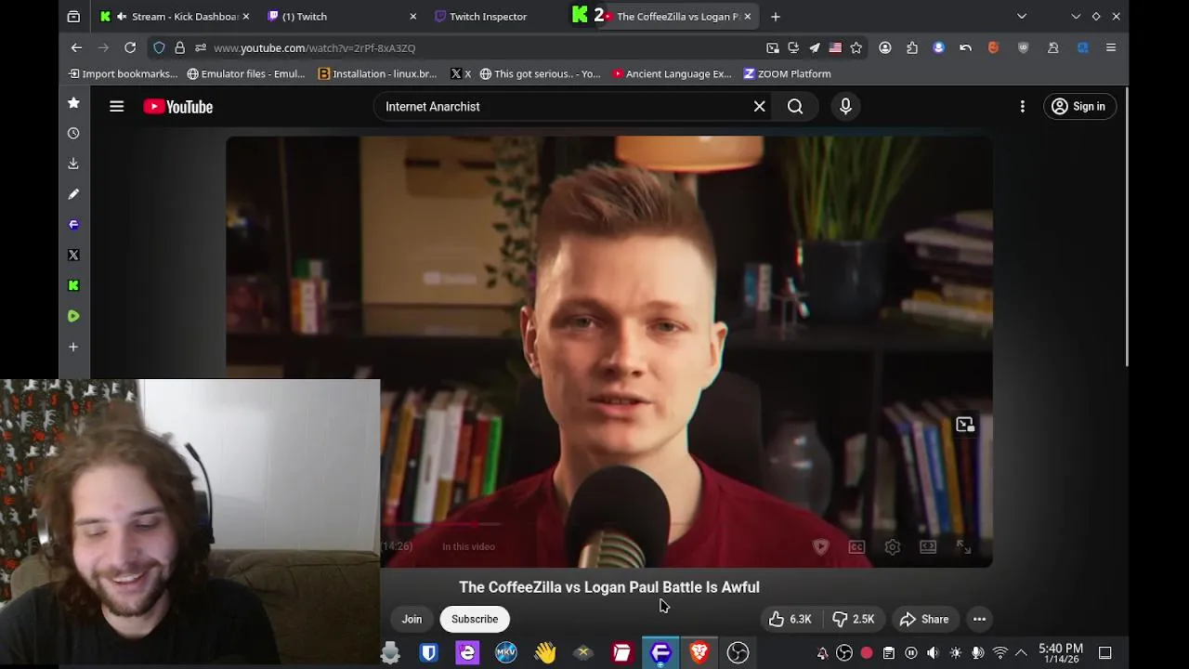Open the Kick sidebar panel
The width and height of the screenshot is (1189, 669).
[73, 285]
